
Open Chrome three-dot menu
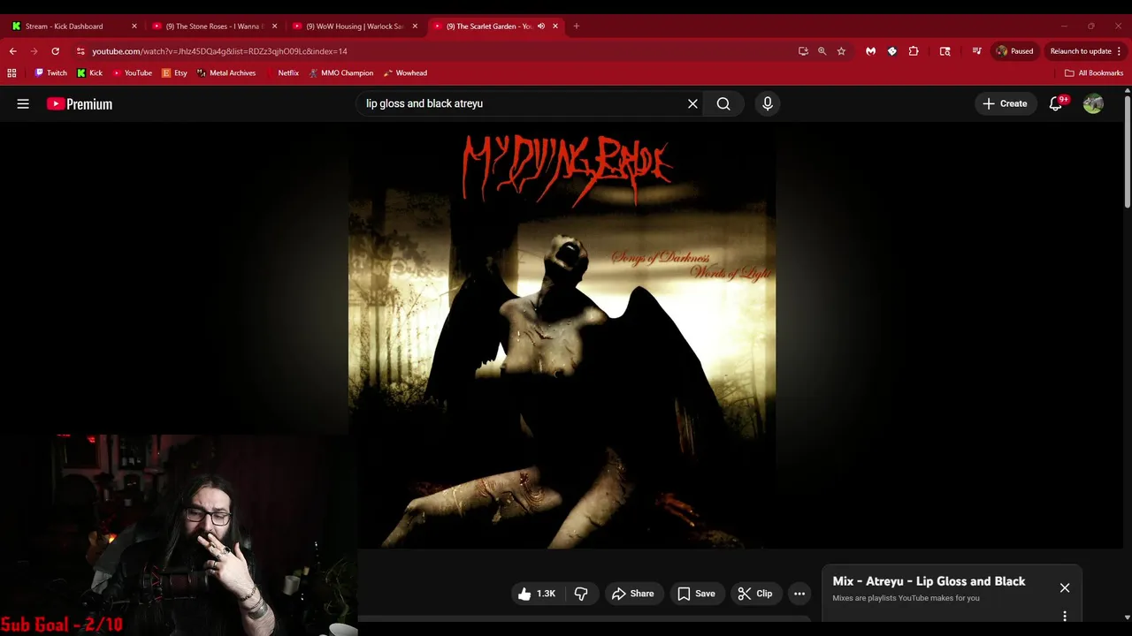[1119, 51]
